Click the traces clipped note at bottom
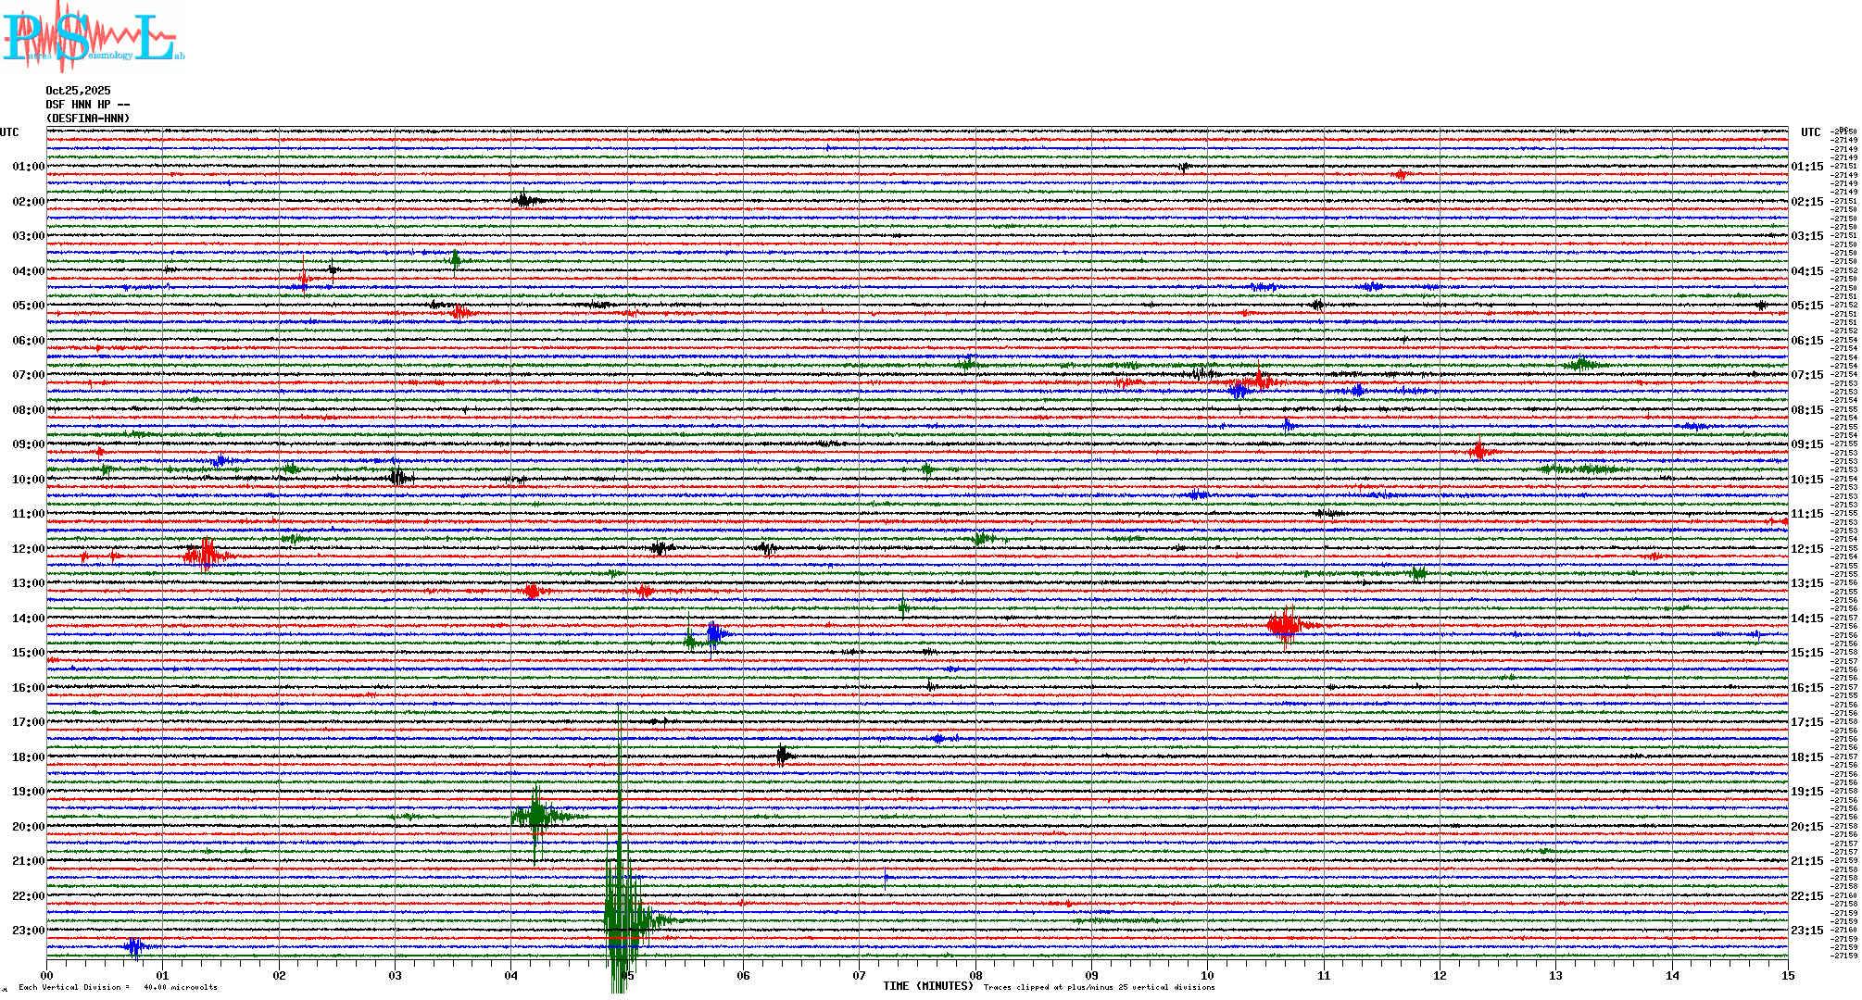 click(1099, 987)
